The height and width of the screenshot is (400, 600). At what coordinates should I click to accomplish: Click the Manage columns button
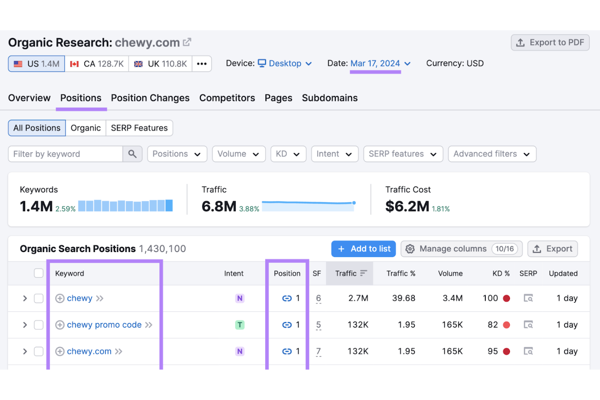point(461,249)
